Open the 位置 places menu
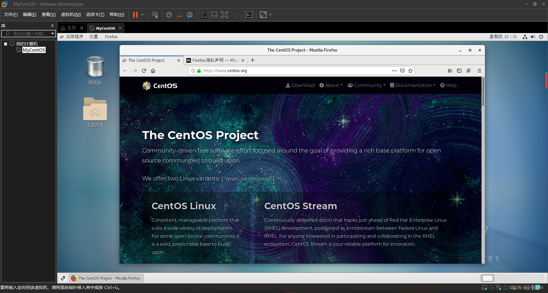This screenshot has height=293, width=548. pos(94,37)
